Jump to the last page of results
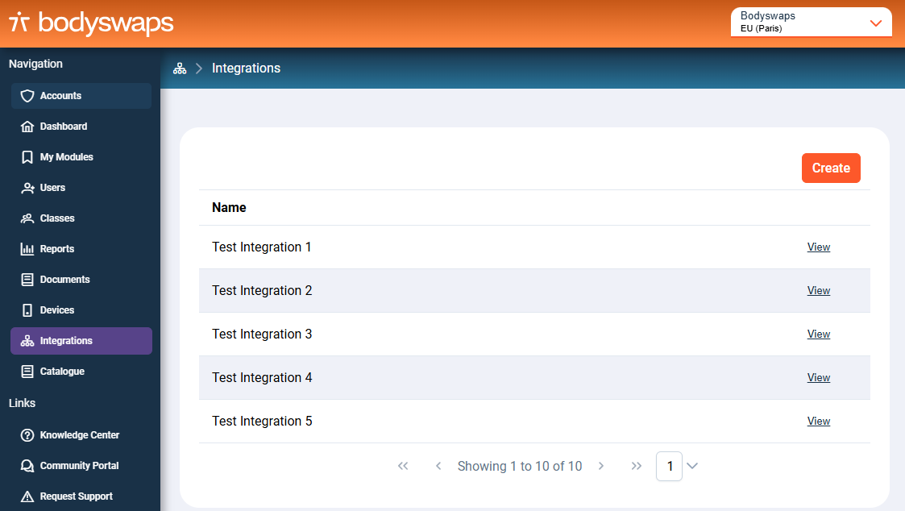905x511 pixels. pos(637,466)
